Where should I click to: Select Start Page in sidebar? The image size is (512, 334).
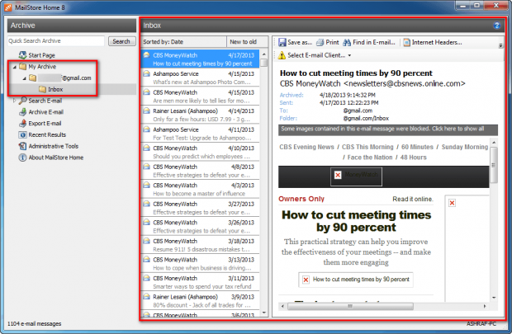pos(42,55)
